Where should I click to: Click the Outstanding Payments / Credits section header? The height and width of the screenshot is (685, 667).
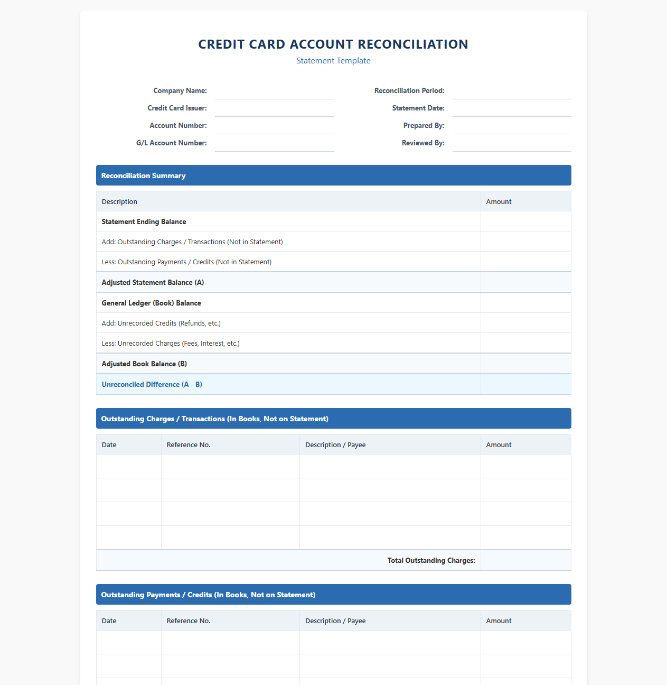click(334, 595)
